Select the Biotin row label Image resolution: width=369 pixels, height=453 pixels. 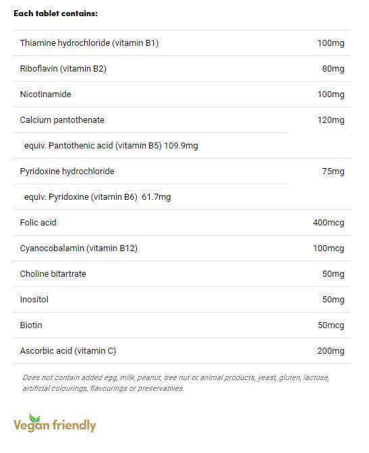(x=31, y=325)
